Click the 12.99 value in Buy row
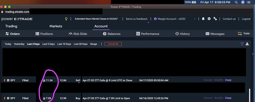 pos(63,98)
